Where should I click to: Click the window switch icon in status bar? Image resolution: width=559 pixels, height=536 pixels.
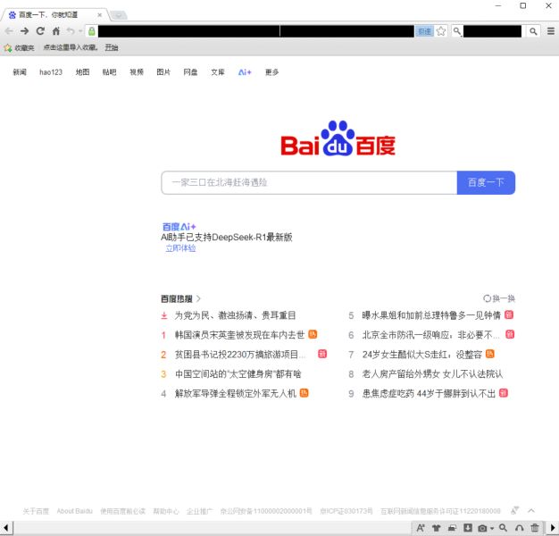tap(452, 528)
